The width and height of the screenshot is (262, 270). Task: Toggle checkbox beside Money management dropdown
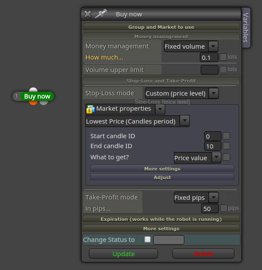223,46
